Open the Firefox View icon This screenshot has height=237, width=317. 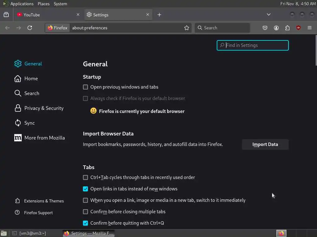pos(6,15)
